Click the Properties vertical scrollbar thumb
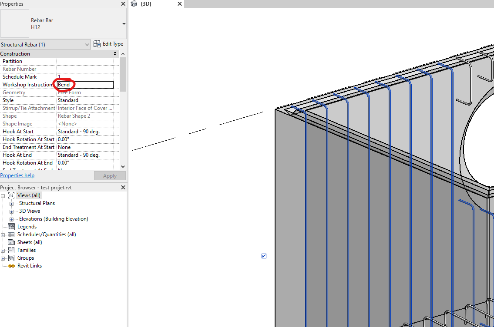 123,75
